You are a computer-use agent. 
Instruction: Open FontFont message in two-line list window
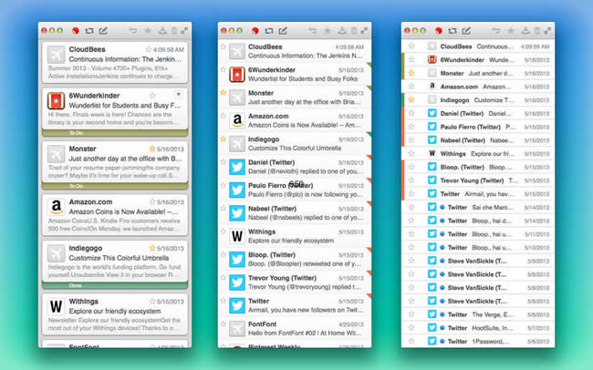(295, 328)
